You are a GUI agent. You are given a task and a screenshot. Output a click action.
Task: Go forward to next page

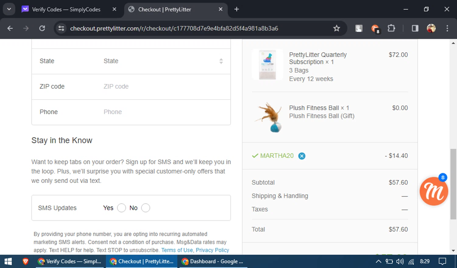point(26,28)
